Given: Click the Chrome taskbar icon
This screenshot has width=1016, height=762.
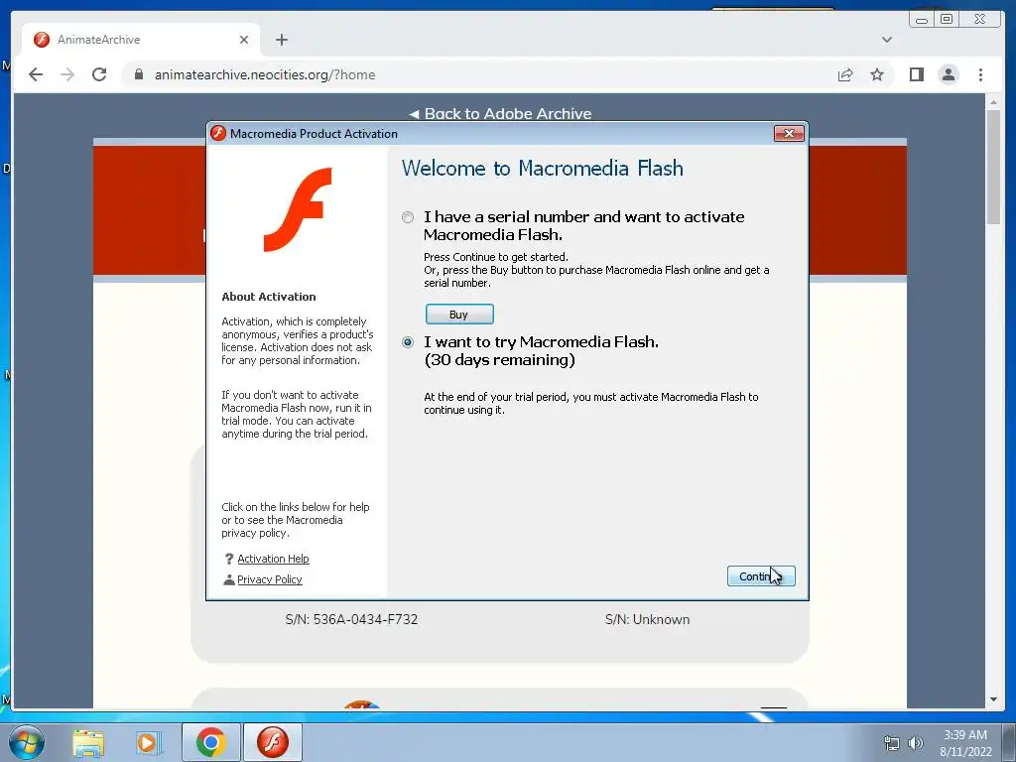Looking at the screenshot, I should click(x=210, y=742).
